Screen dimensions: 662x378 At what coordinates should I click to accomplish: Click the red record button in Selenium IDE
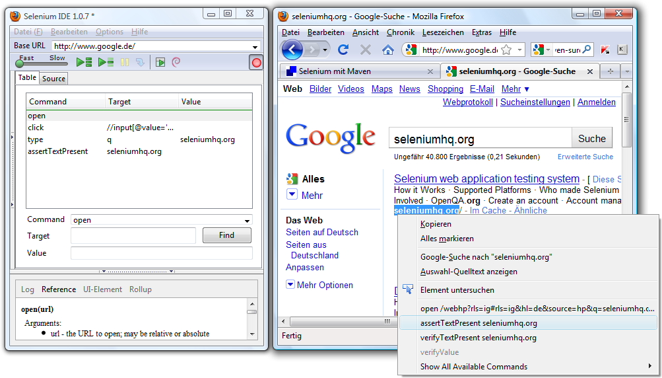pyautogui.click(x=256, y=63)
